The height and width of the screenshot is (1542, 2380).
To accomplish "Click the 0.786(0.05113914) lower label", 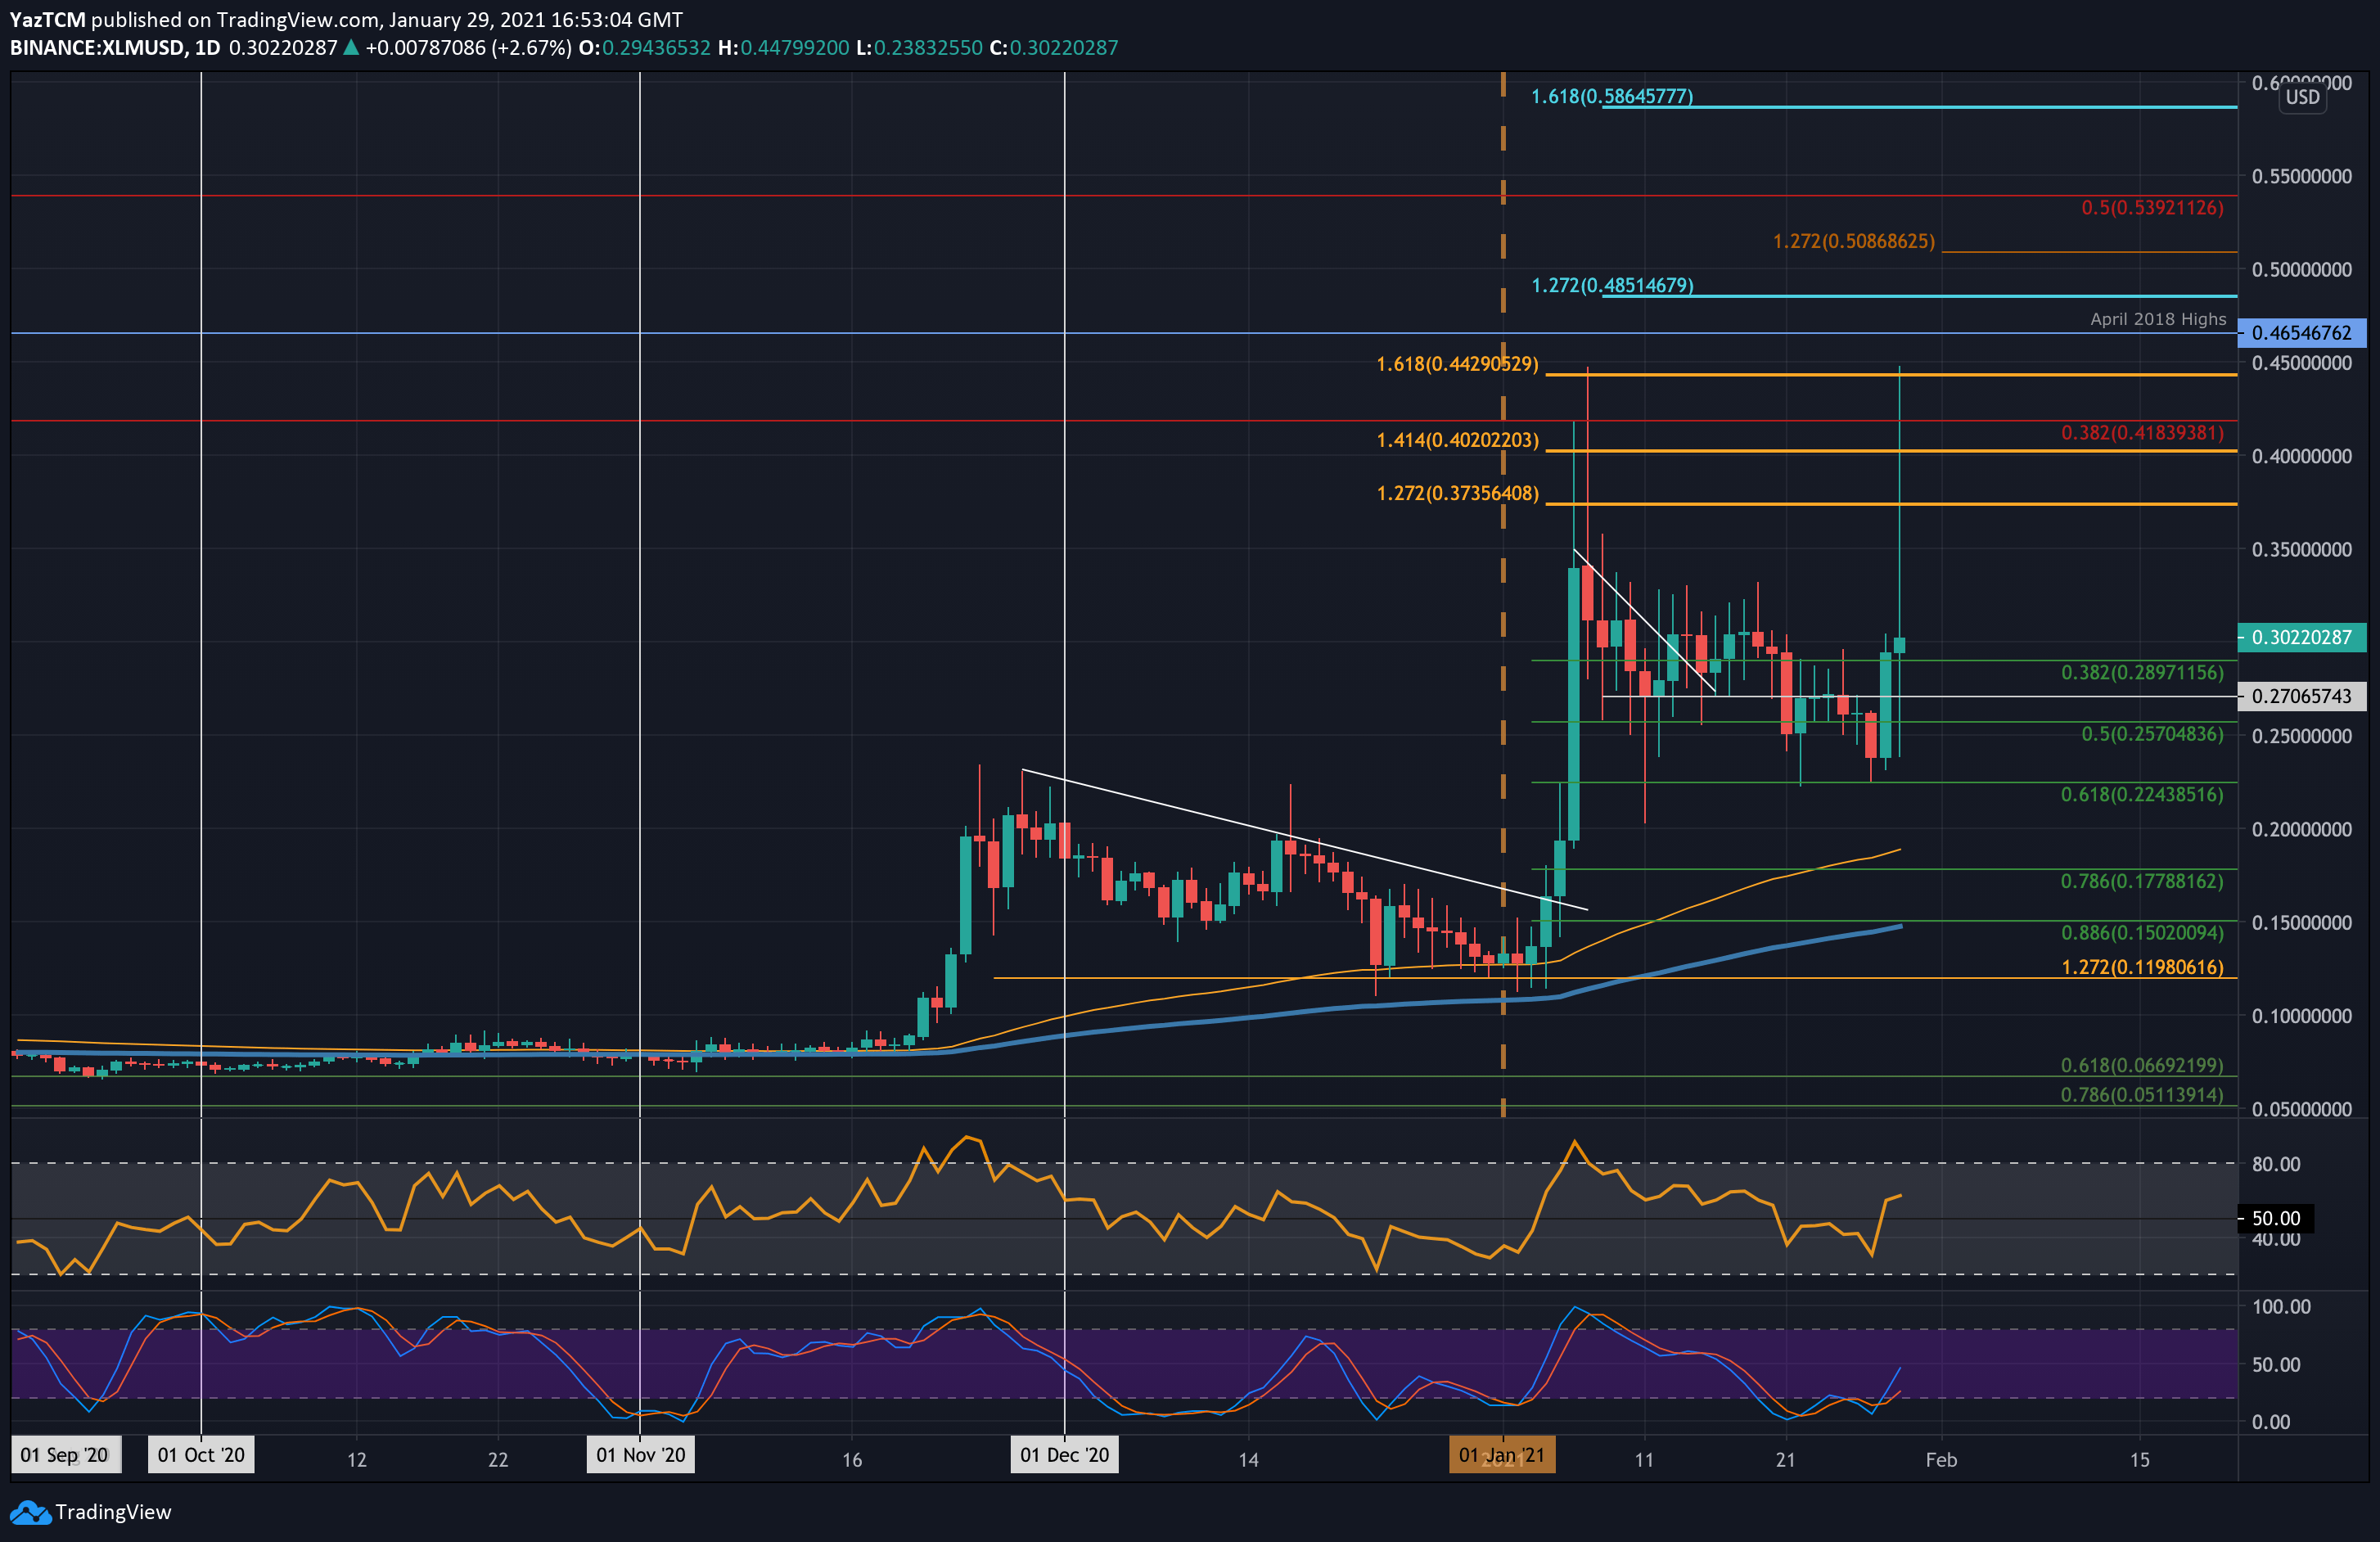I will point(2142,1094).
